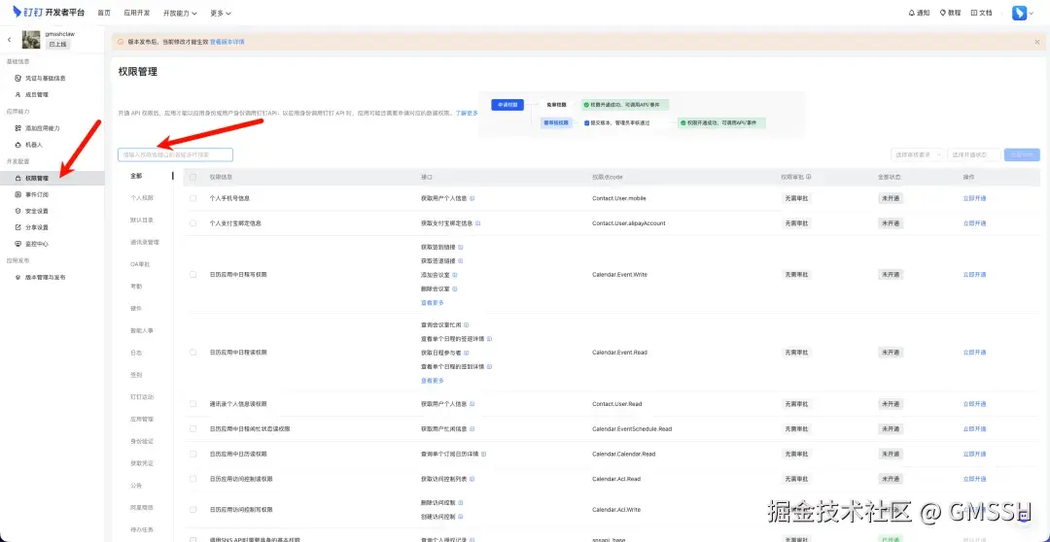The width and height of the screenshot is (1050, 542).
Task: Open 教程 in the top bar
Action: tap(950, 13)
